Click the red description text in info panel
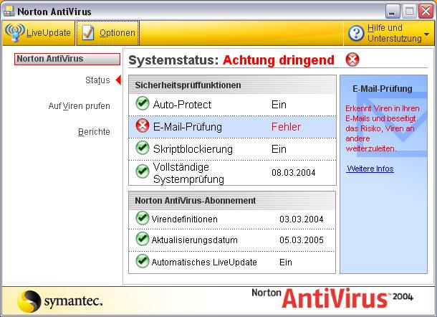Viewport: 437px width, 317px height. point(382,128)
